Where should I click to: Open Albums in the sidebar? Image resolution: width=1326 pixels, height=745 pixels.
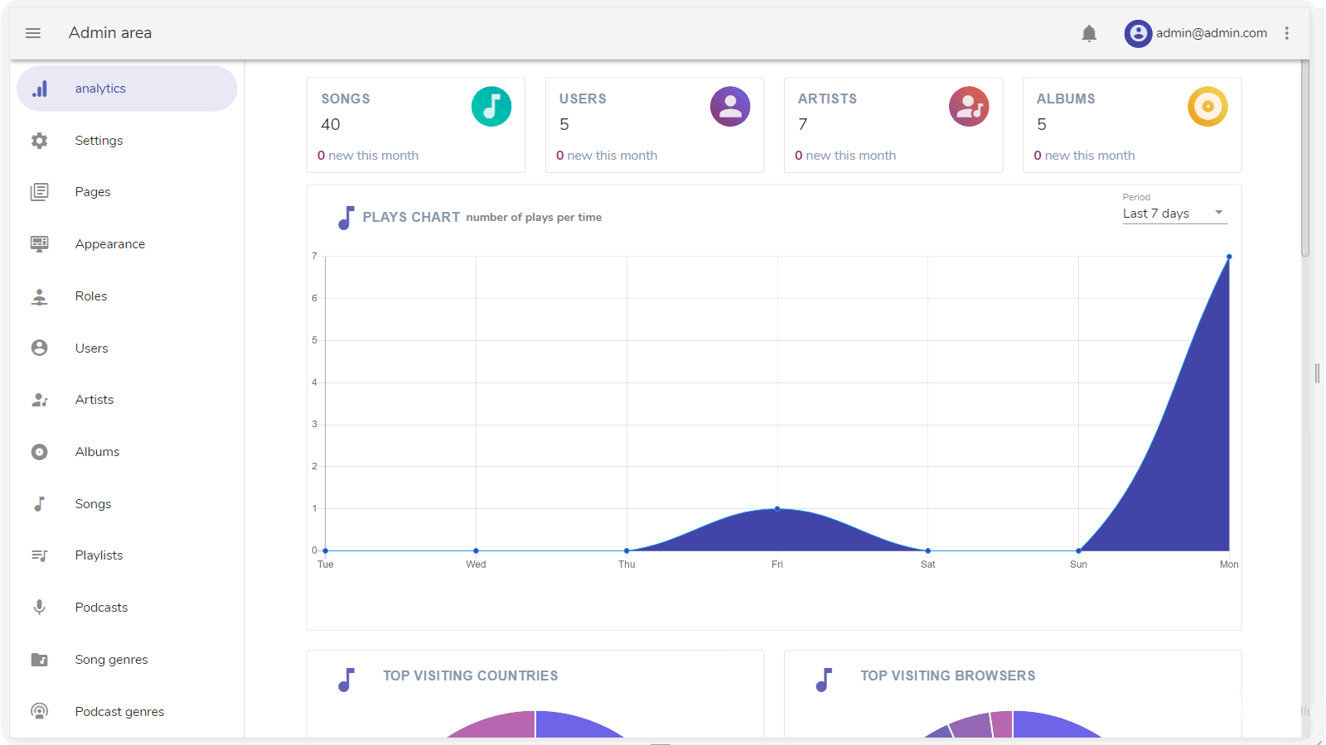[127, 452]
